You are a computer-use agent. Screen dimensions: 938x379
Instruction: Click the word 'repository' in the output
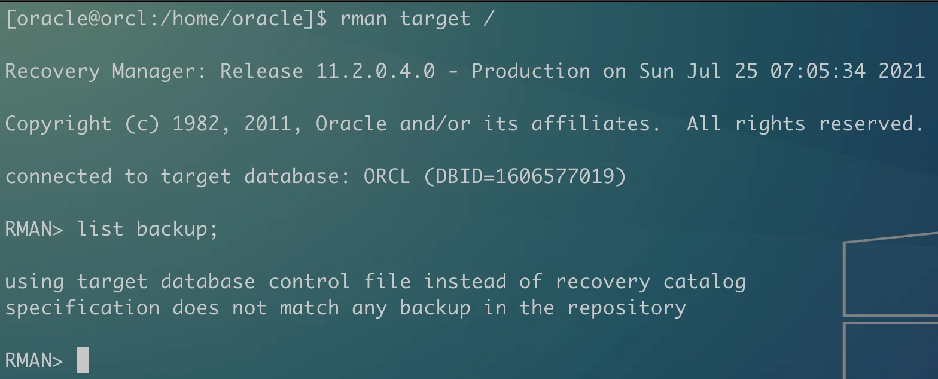point(627,308)
